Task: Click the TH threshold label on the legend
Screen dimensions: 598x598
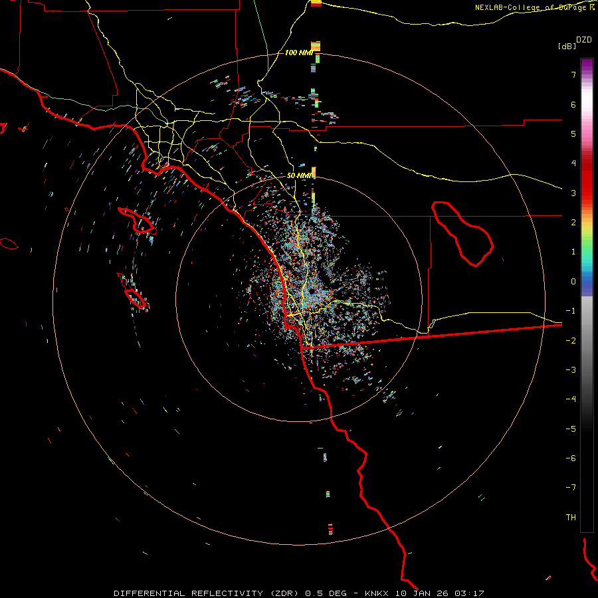Action: [x=571, y=518]
